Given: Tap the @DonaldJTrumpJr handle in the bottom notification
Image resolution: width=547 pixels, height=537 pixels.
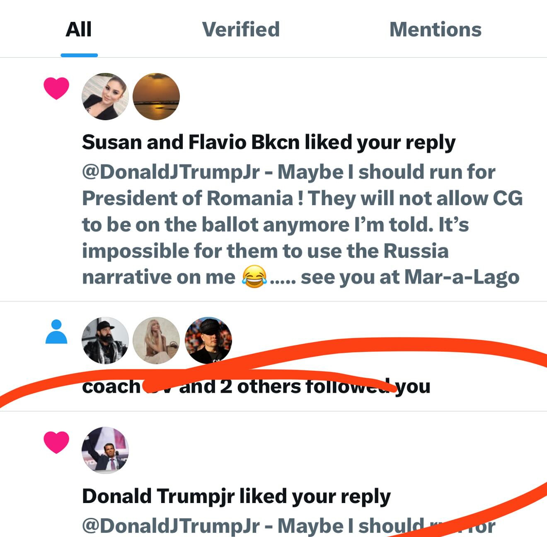Looking at the screenshot, I should pyautogui.click(x=171, y=526).
